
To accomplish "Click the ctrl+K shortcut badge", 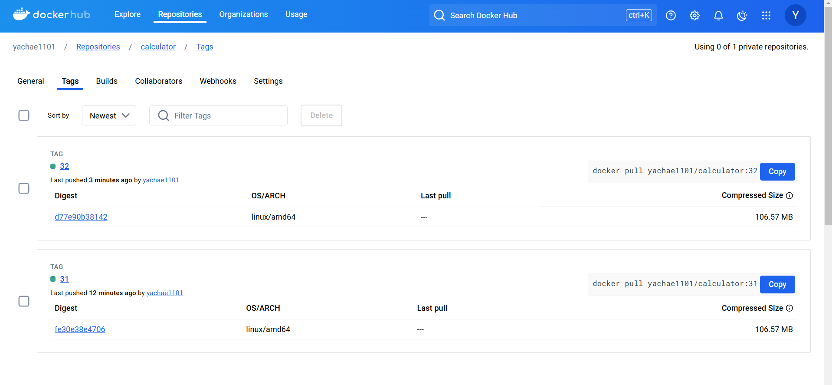I will 639,15.
